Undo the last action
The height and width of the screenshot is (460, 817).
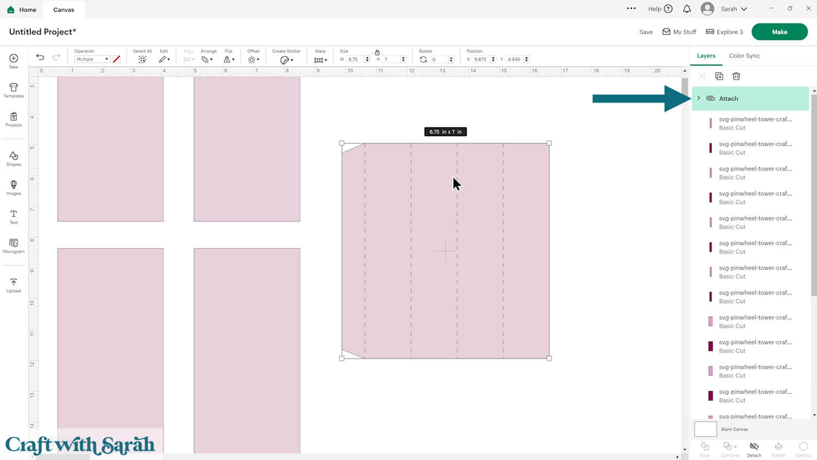(x=40, y=57)
